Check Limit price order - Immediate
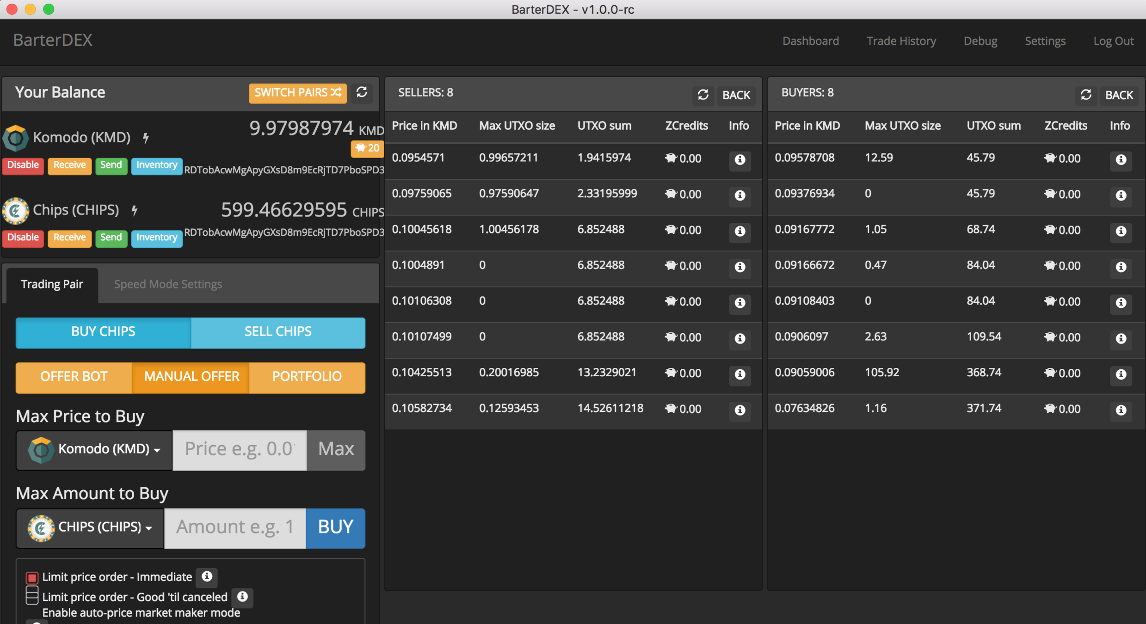The height and width of the screenshot is (624, 1146). 32,577
